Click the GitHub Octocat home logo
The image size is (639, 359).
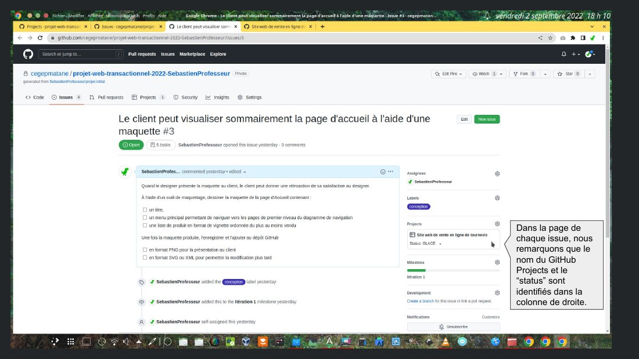tap(28, 54)
